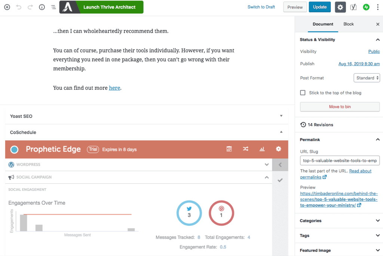Click the 'Engagements Over Time' heading
383x256 pixels.
[x=37, y=203]
